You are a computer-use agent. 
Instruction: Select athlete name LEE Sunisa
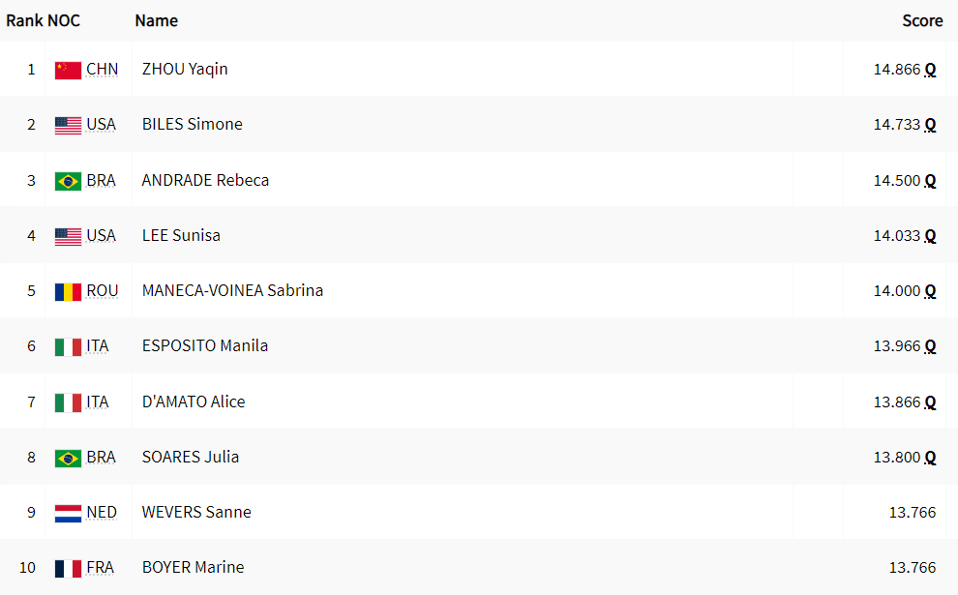[x=181, y=236]
